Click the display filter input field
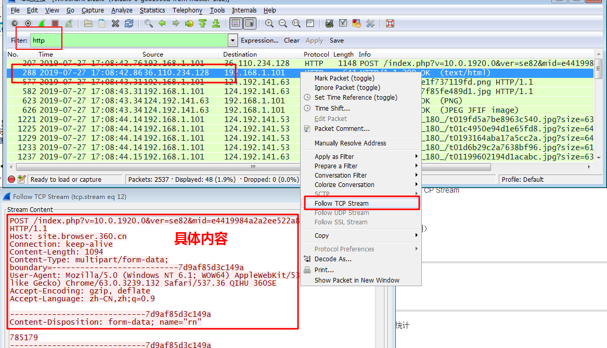The width and height of the screenshot is (607, 348). click(130, 40)
